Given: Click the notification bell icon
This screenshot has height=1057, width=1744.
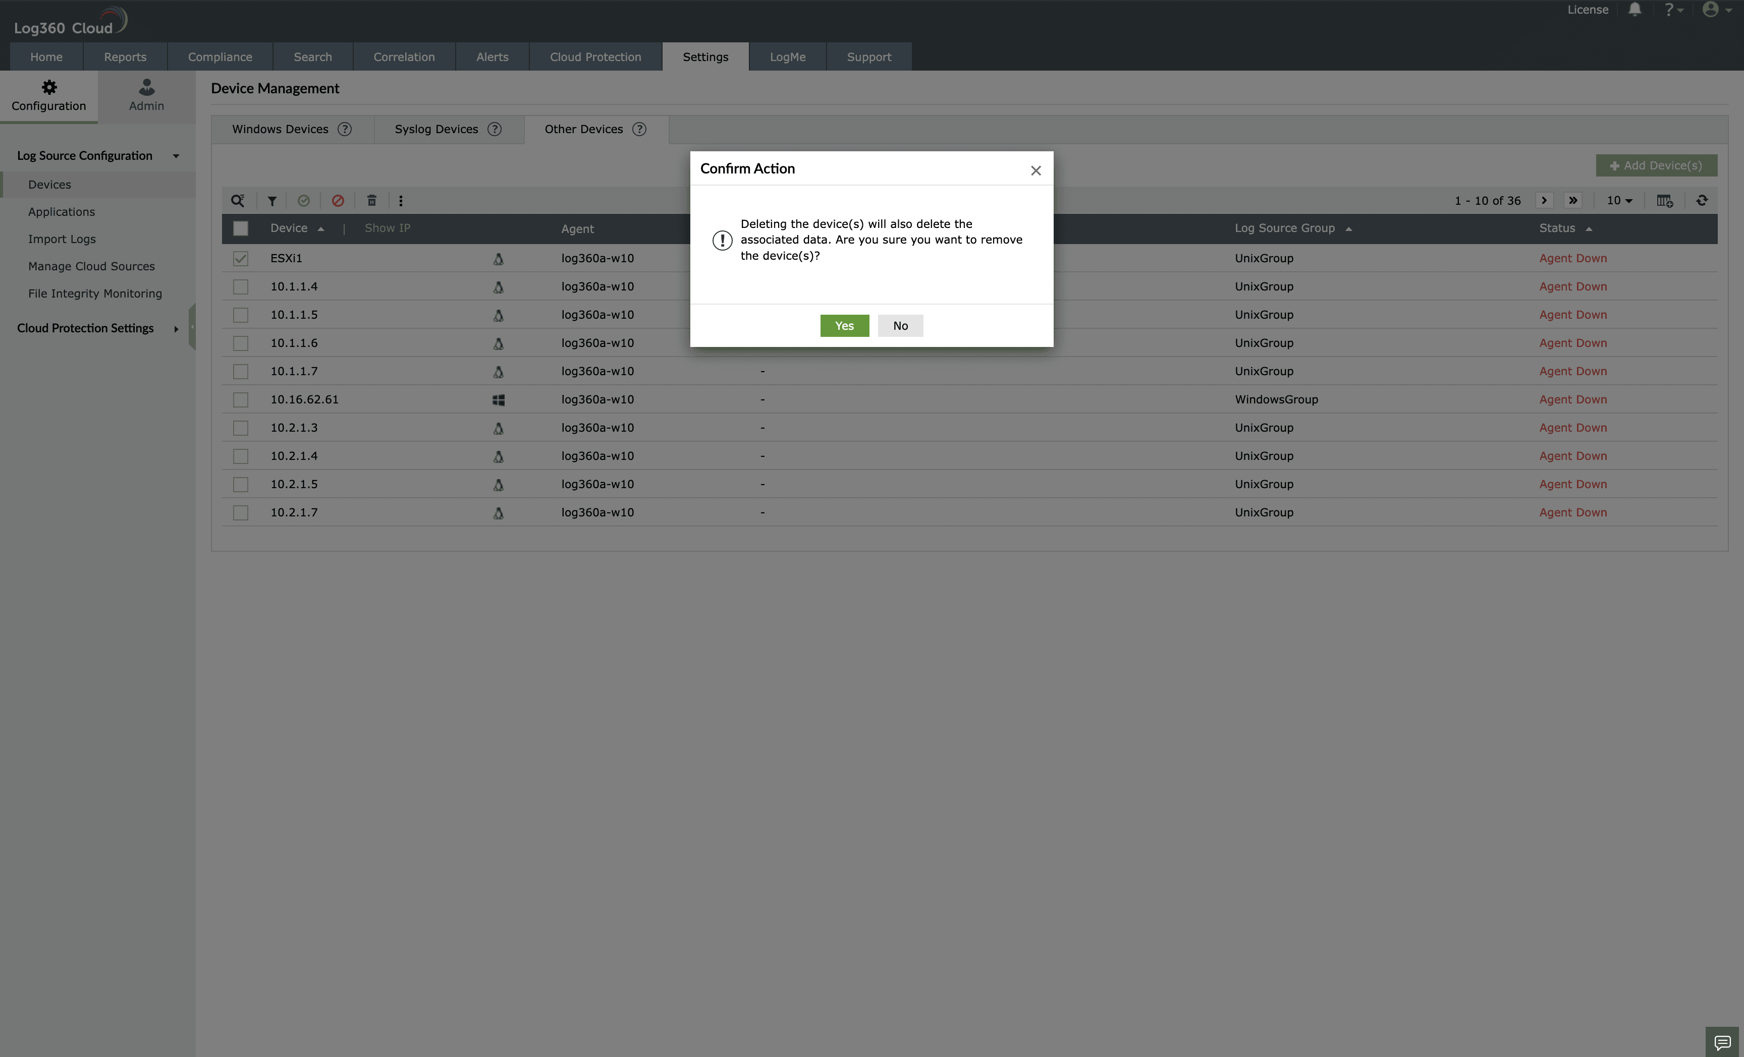Looking at the screenshot, I should (1635, 10).
